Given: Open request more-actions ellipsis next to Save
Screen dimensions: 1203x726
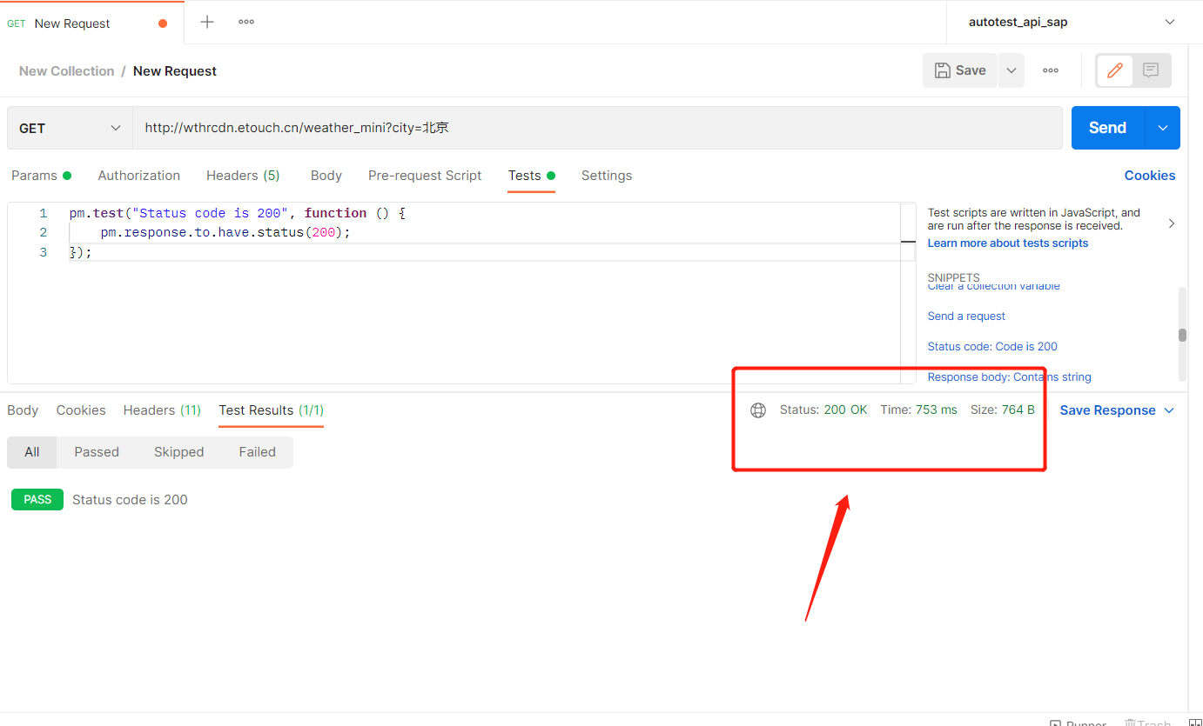Looking at the screenshot, I should (x=1051, y=70).
